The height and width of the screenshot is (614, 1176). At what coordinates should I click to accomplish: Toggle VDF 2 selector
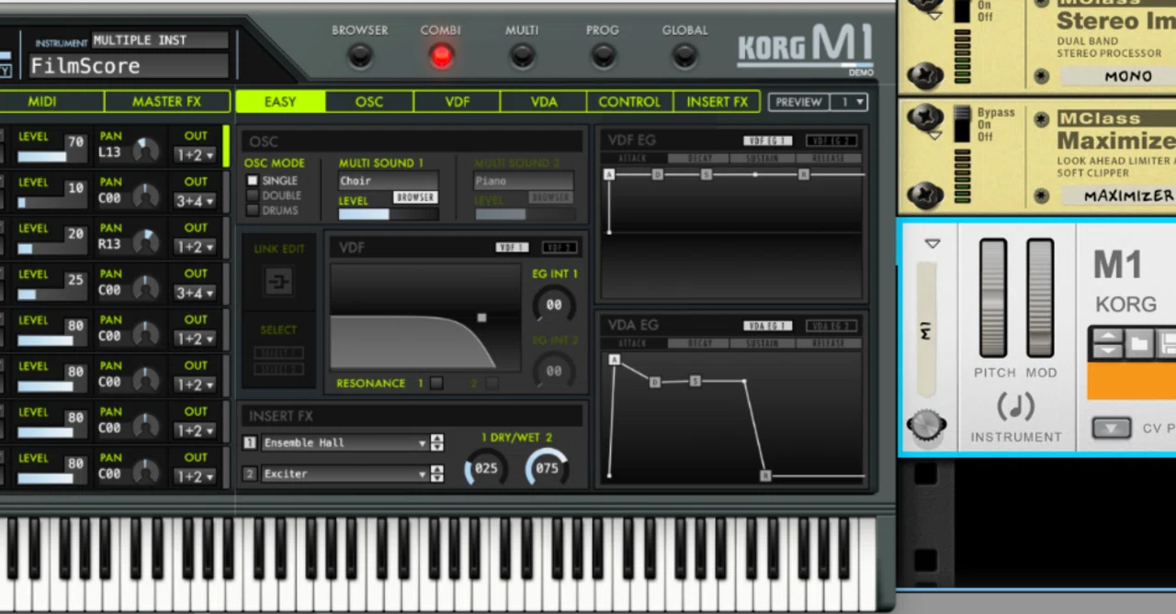(x=560, y=248)
